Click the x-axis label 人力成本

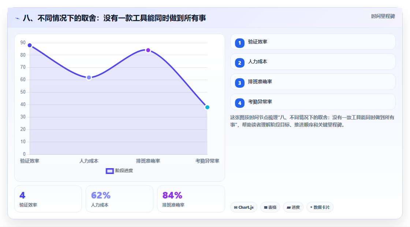(89, 161)
